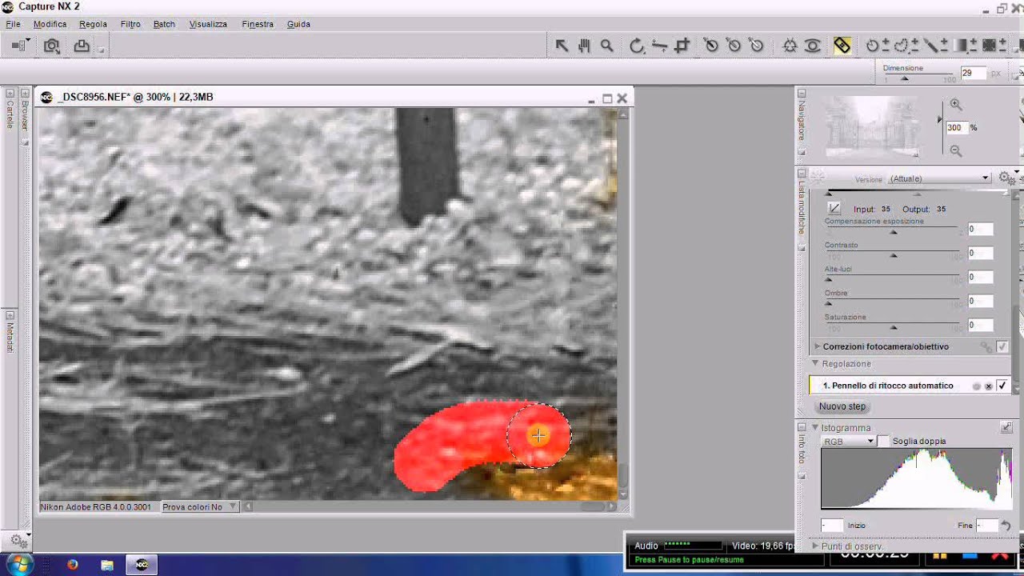Click the rotate tool
1024x576 pixels.
(637, 46)
